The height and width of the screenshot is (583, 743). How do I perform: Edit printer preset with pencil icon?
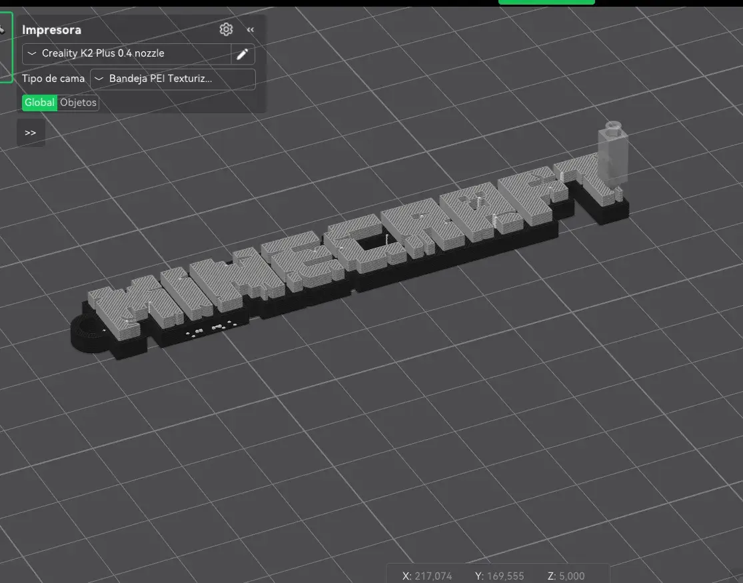click(243, 54)
